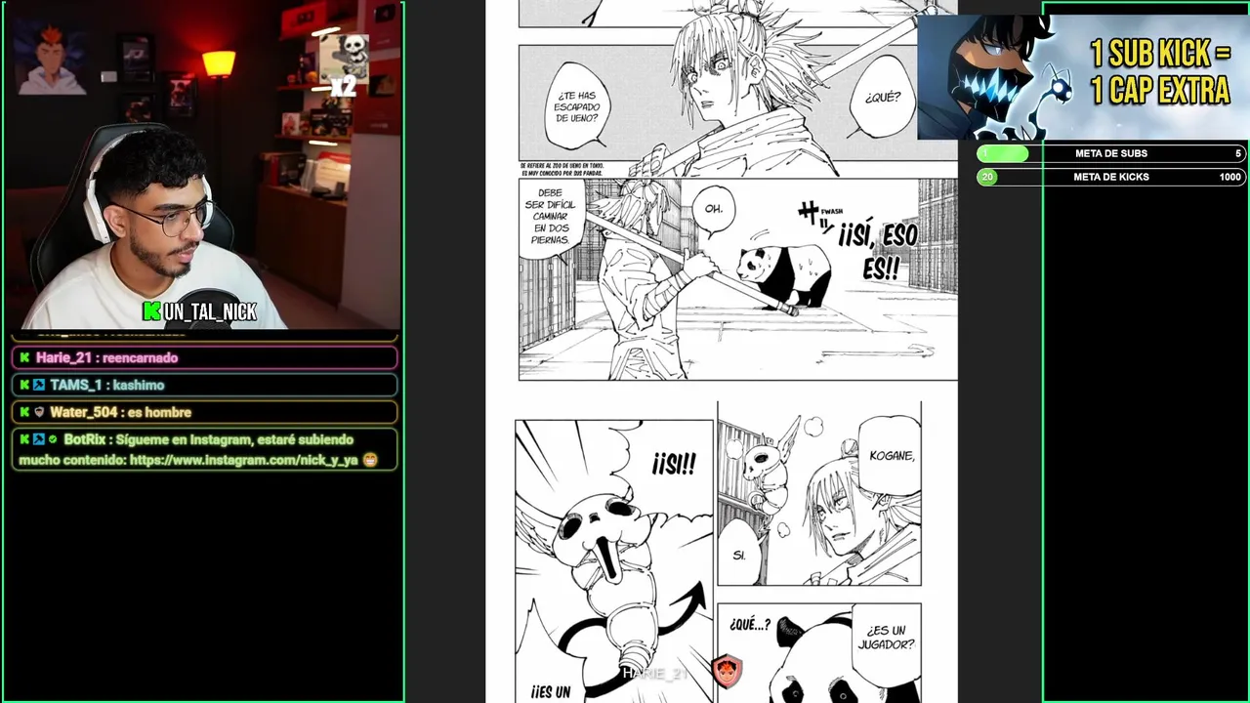Screen dimensions: 1250x703
Task: Click the green 20 counter on META DE KICKS
Action: click(987, 177)
